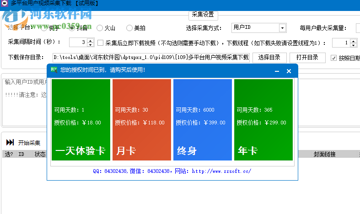Viewport: 360px width, 214px height.
Task: Open the 选择采集方式 dropdown showing 用户ID
Action: pos(259,28)
